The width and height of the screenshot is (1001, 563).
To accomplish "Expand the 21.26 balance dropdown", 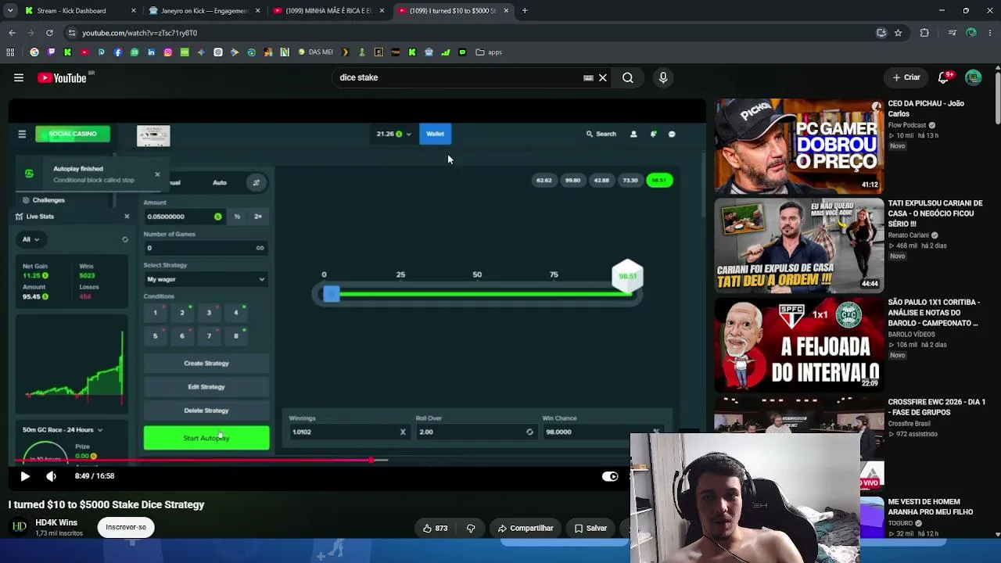I will (x=393, y=134).
